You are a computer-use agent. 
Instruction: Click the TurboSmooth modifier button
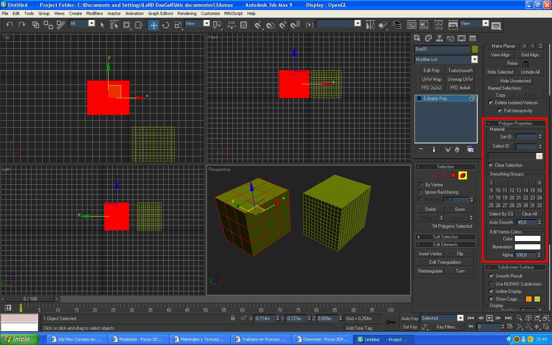460,71
